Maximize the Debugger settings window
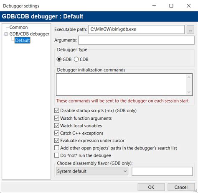This screenshot has width=198, height=193. point(171,5)
